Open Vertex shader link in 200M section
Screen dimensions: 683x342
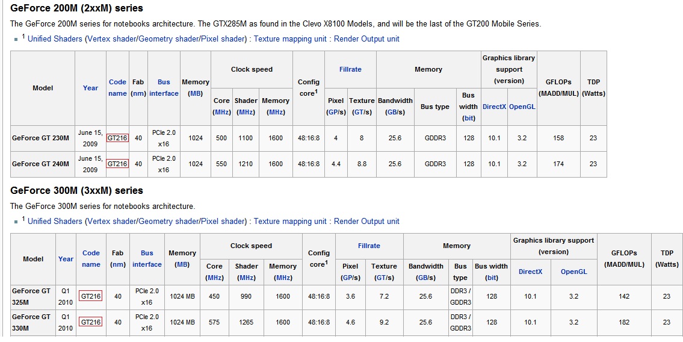coord(112,39)
